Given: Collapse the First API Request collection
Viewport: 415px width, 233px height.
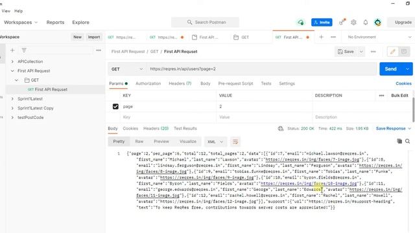Looking at the screenshot, I should tap(12, 71).
